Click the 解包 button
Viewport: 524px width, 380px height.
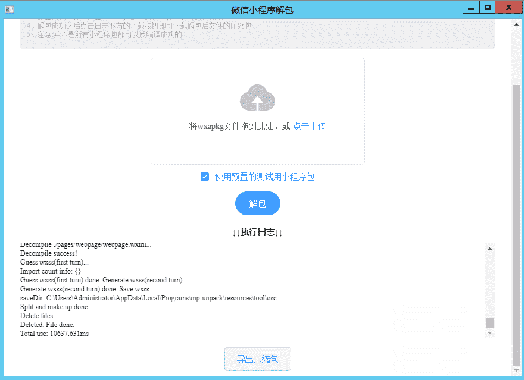coord(258,203)
